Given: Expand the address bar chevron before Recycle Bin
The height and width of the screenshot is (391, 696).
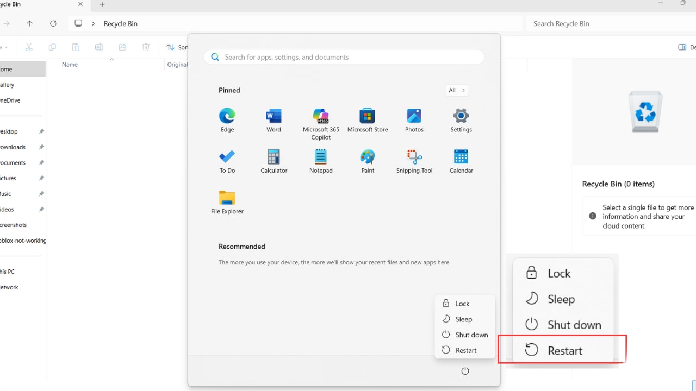Looking at the screenshot, I should click(94, 23).
